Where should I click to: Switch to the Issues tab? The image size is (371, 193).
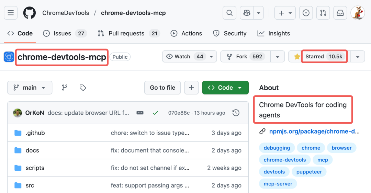[x=65, y=33]
